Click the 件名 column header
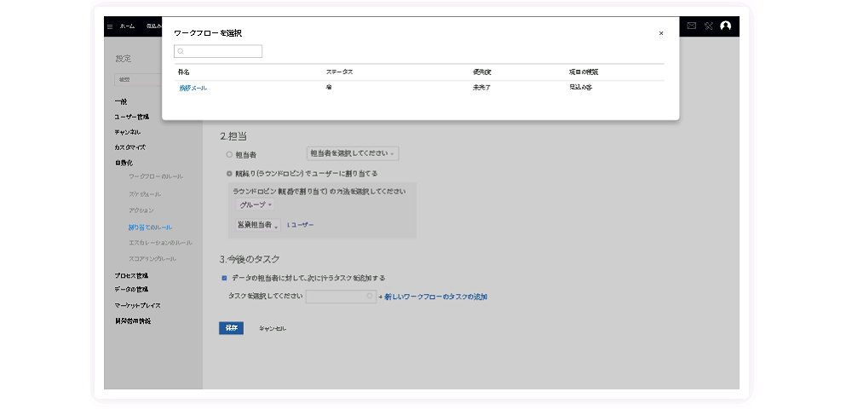852x409 pixels. (x=184, y=72)
